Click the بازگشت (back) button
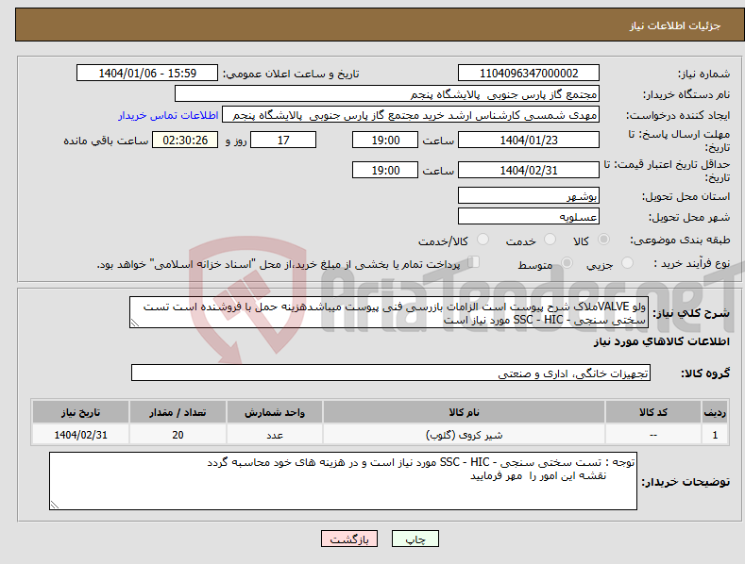The width and height of the screenshot is (745, 564). tap(349, 539)
